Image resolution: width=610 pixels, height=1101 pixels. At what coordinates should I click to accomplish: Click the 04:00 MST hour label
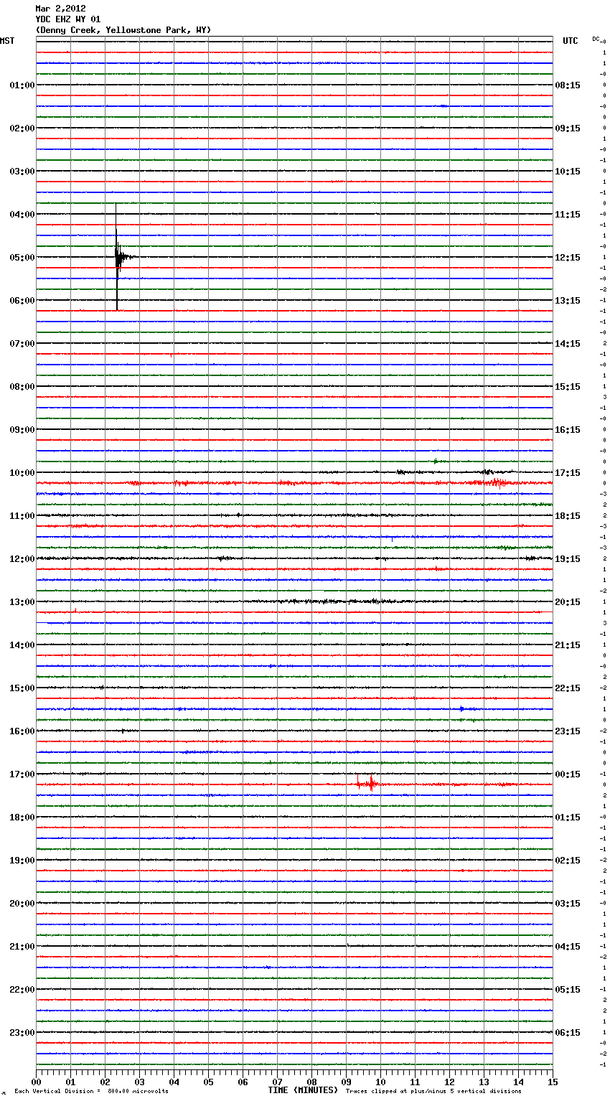coord(22,215)
